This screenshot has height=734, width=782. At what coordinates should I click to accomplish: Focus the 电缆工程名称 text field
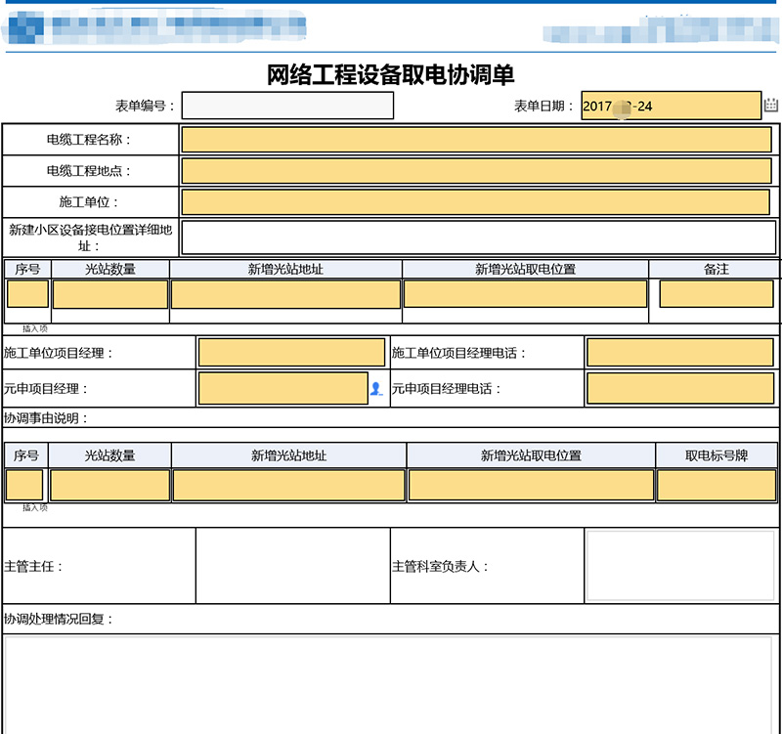click(476, 140)
